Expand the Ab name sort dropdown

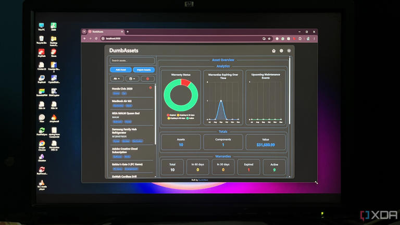[x=116, y=79]
